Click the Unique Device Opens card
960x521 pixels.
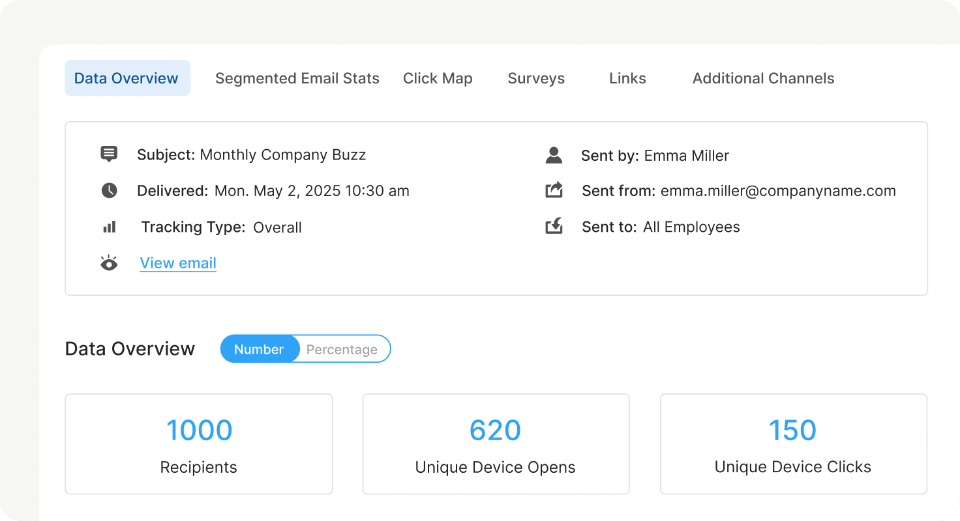(x=496, y=444)
